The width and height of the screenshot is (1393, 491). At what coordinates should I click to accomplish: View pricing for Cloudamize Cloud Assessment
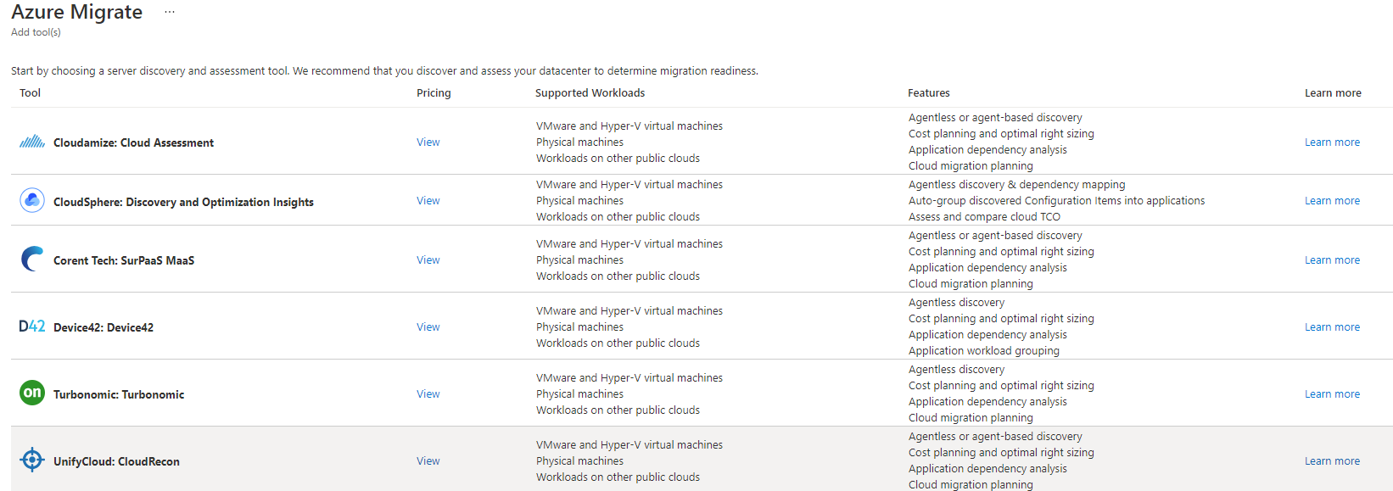click(x=428, y=142)
